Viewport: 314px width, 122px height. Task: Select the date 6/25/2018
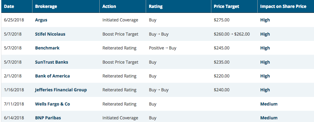[14, 20]
